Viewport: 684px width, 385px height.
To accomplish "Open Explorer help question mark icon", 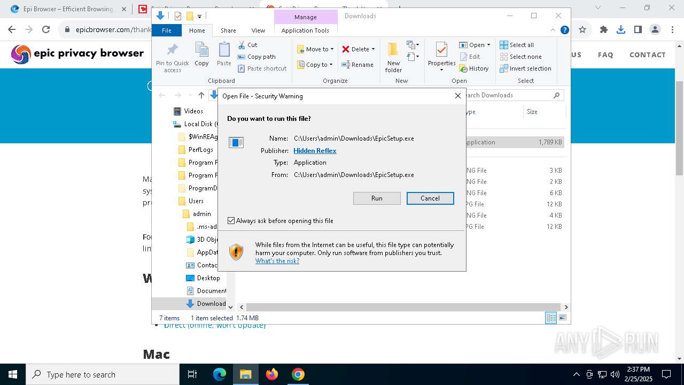I will tap(564, 30).
